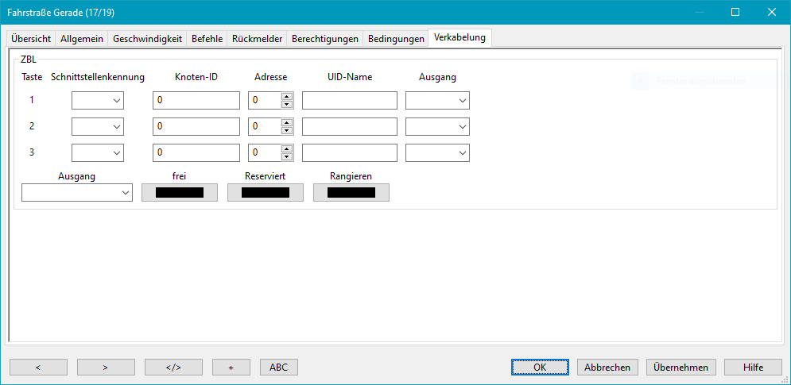Switch to the Übersicht tab
This screenshot has width=791, height=385.
31,38
